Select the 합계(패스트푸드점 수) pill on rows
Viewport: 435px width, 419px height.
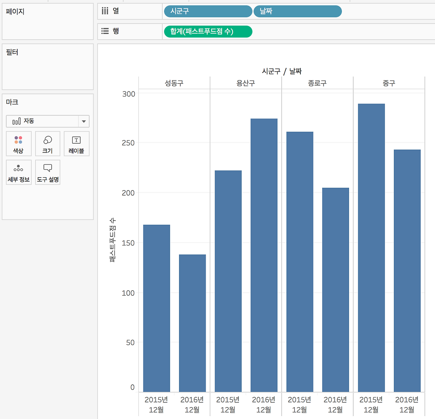[208, 32]
